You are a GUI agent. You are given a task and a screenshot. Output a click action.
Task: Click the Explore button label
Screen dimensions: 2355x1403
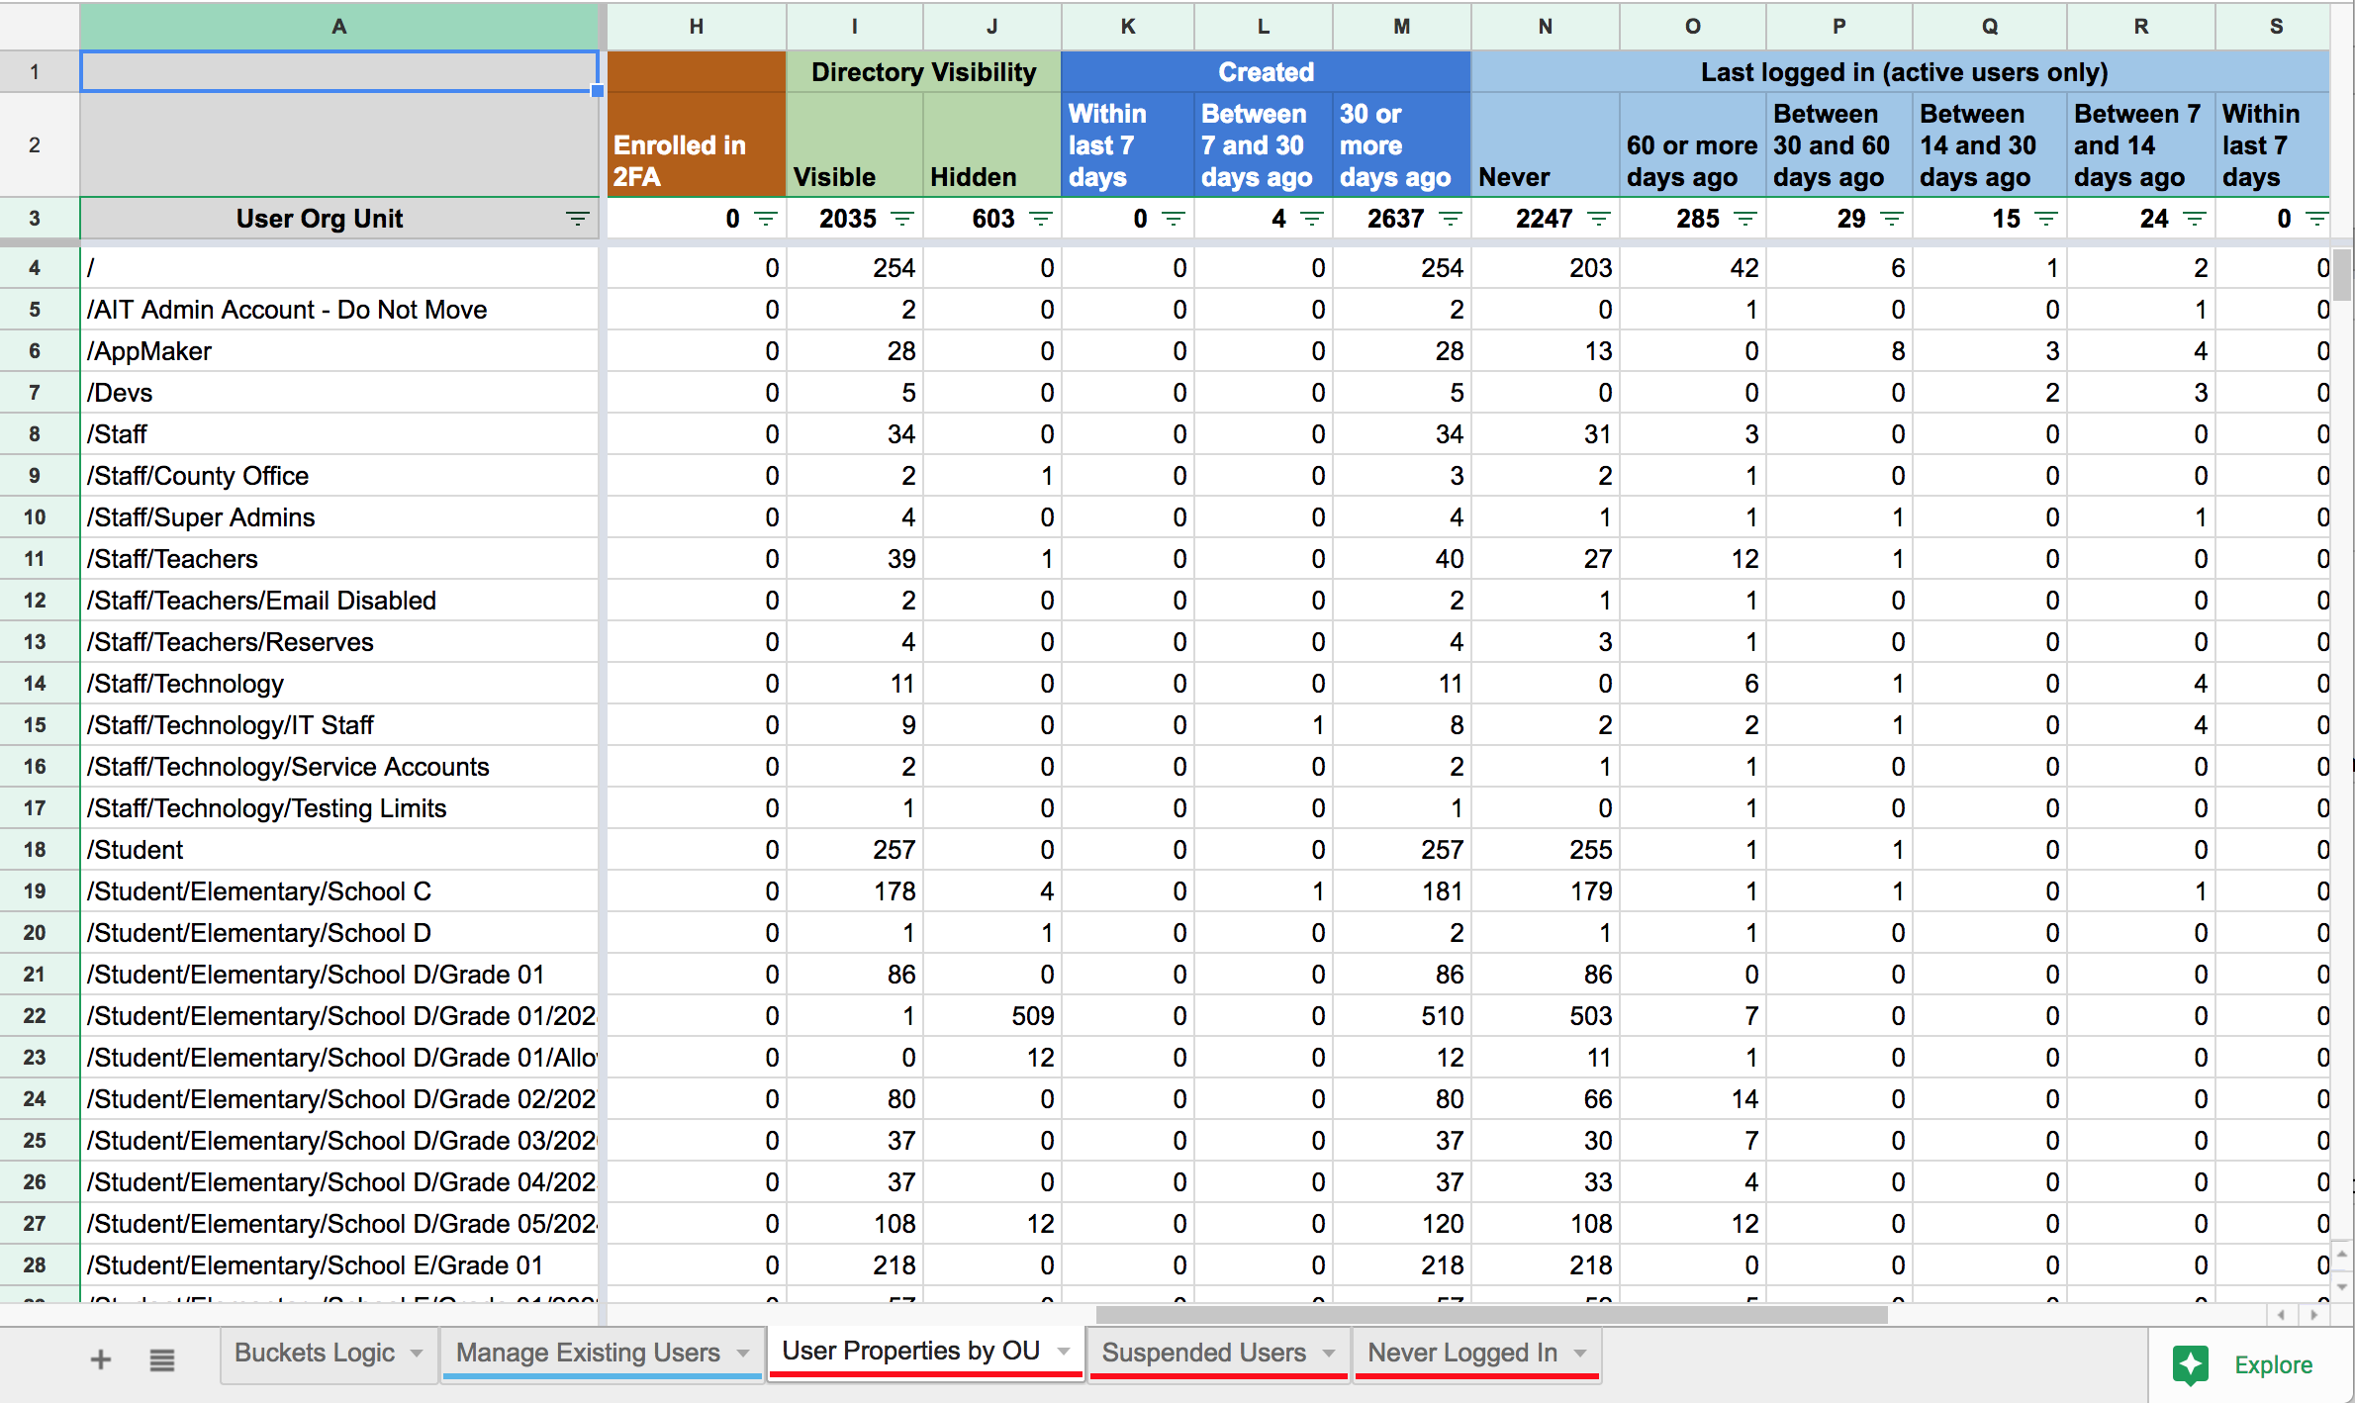pos(2273,1364)
